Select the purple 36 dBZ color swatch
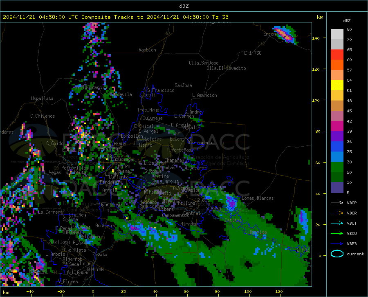Viewport: 368px width, 297px height. [337, 136]
